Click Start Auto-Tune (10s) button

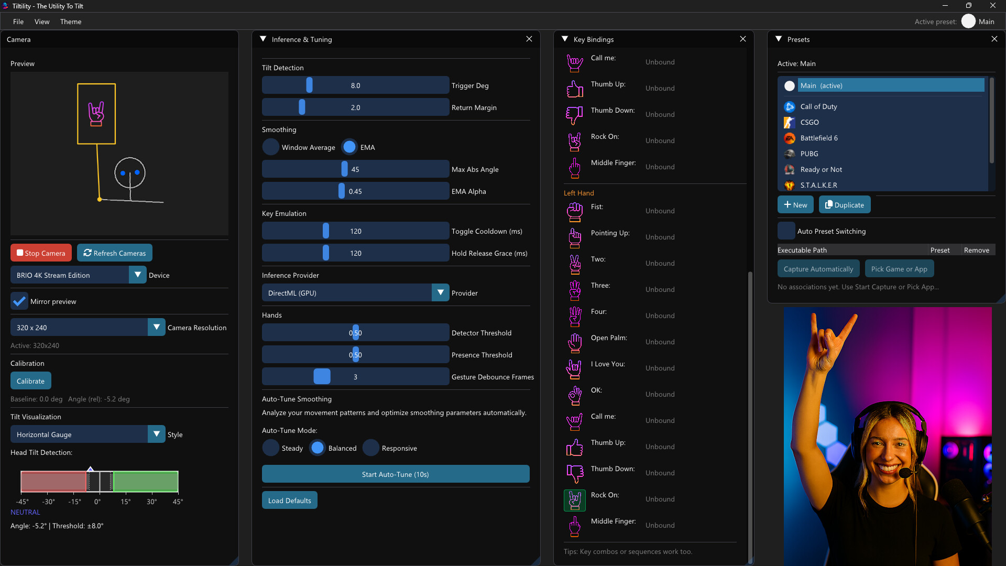(396, 474)
